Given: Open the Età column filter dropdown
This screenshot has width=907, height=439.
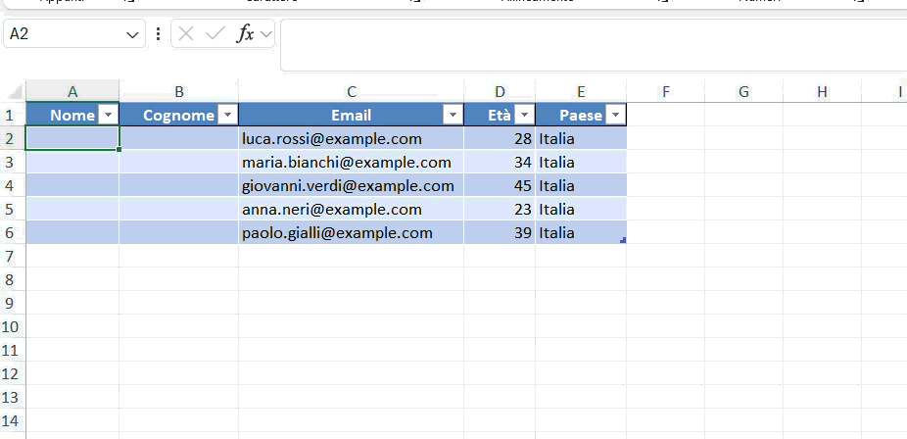Looking at the screenshot, I should 524,116.
